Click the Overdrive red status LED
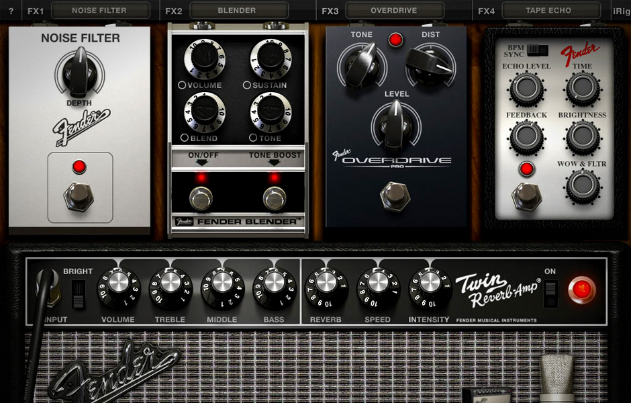The height and width of the screenshot is (403, 631). tap(395, 40)
